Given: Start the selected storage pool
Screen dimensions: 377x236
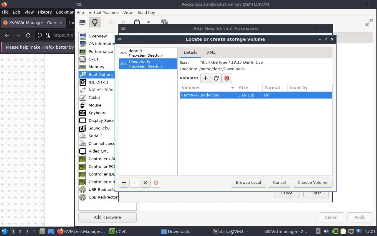Looking at the screenshot, I should pos(134,183).
